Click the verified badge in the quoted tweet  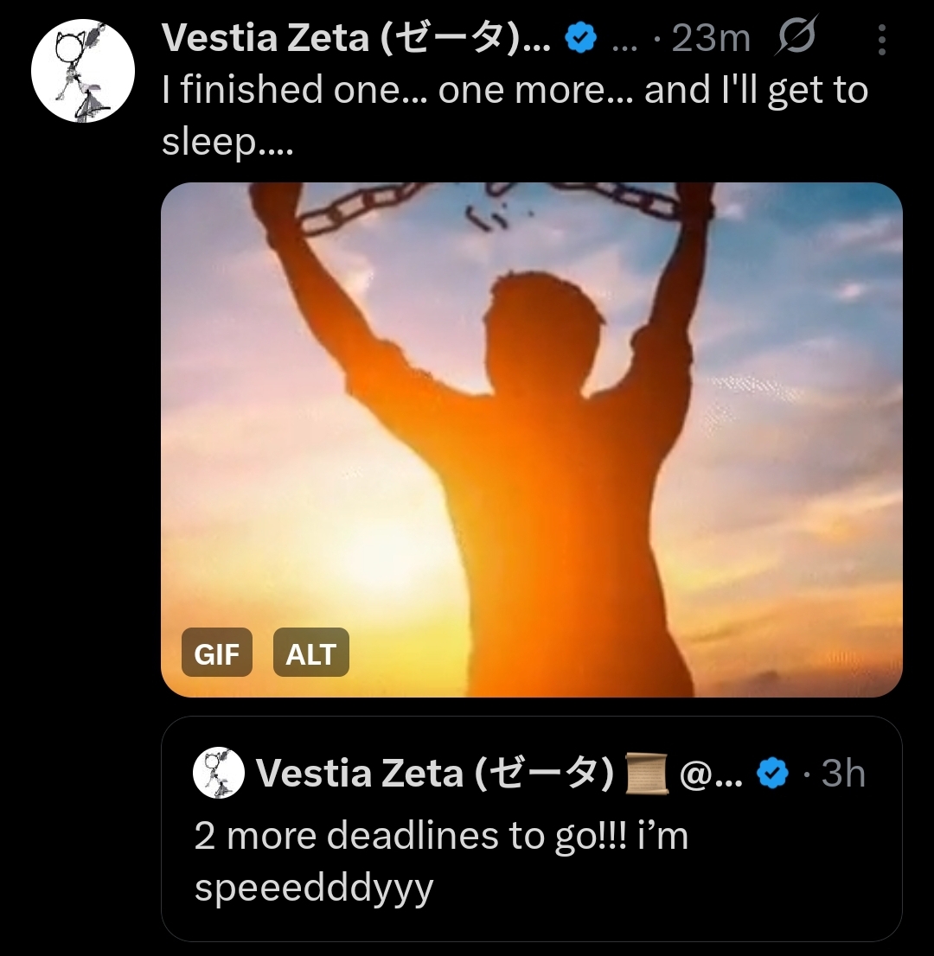(774, 774)
